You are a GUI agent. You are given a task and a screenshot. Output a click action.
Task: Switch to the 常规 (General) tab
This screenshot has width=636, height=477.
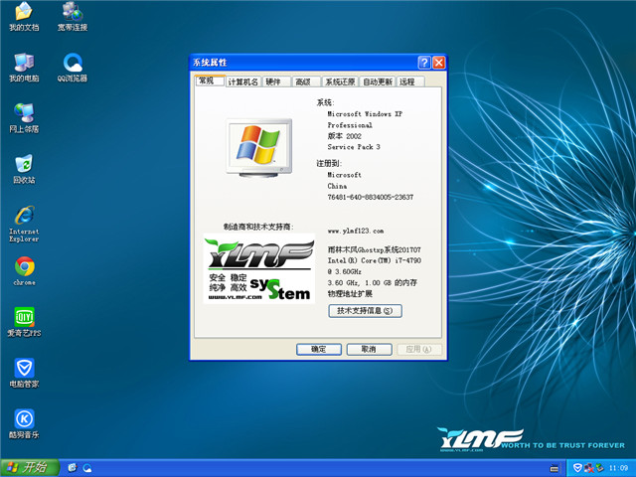[210, 80]
